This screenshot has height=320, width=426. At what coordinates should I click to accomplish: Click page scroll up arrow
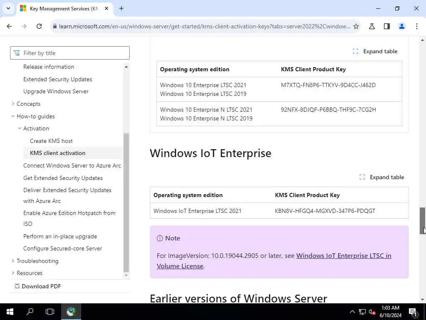coord(422,40)
